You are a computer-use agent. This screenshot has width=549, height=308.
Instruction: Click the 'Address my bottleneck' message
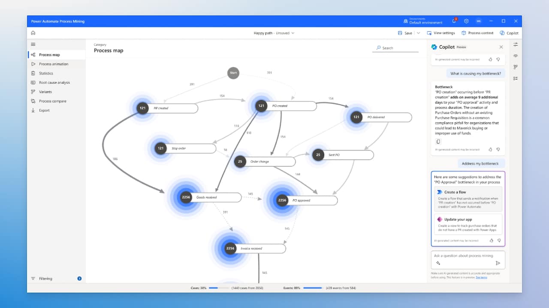pyautogui.click(x=480, y=163)
